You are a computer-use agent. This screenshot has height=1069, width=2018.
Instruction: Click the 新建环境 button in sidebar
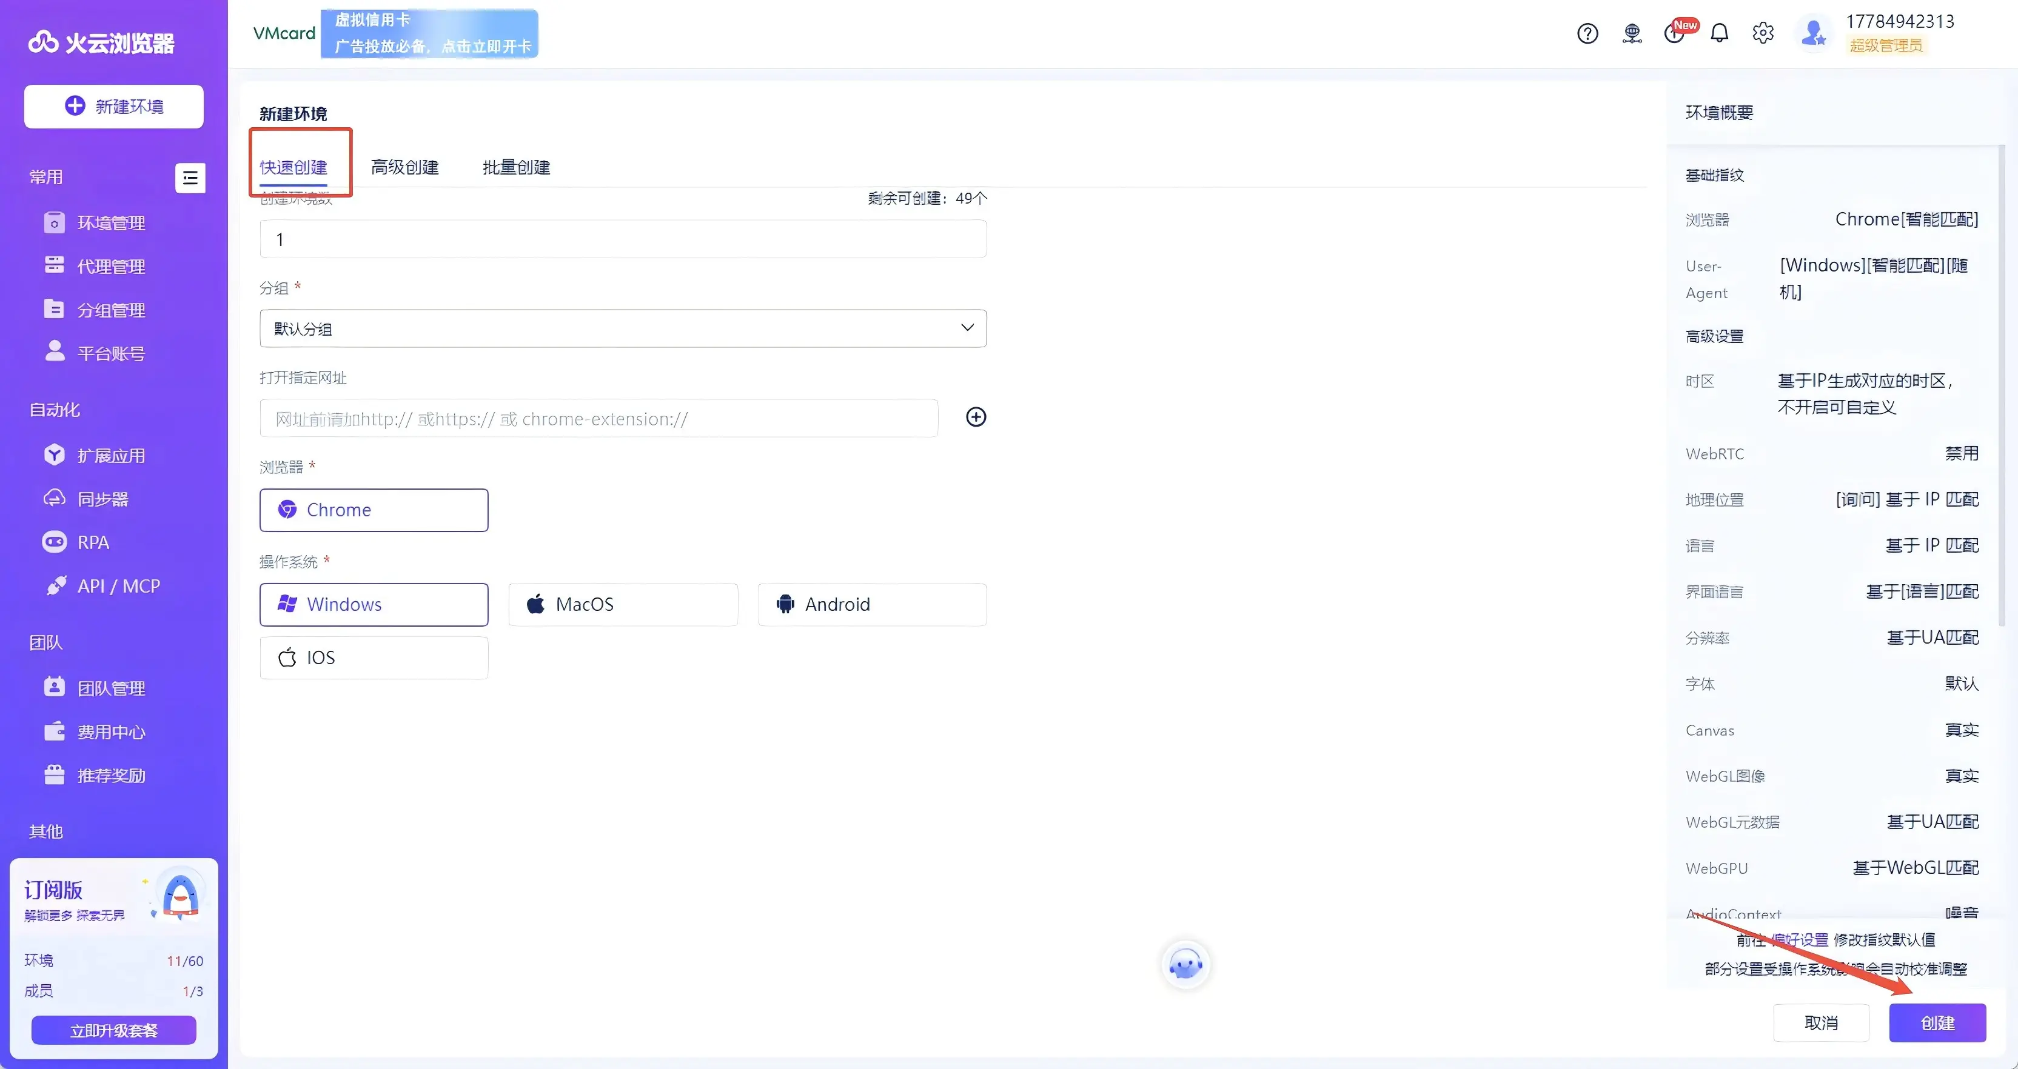click(113, 107)
